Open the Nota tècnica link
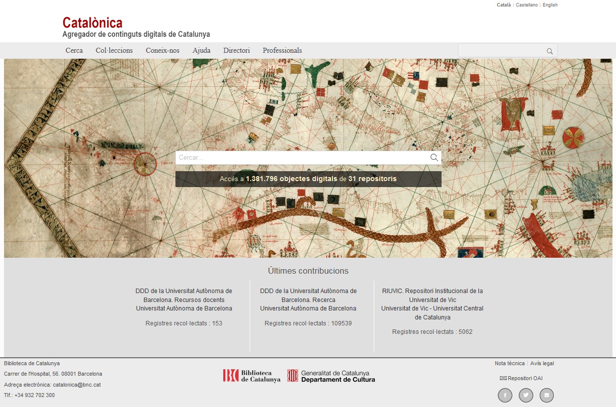This screenshot has width=616, height=407. click(x=510, y=363)
